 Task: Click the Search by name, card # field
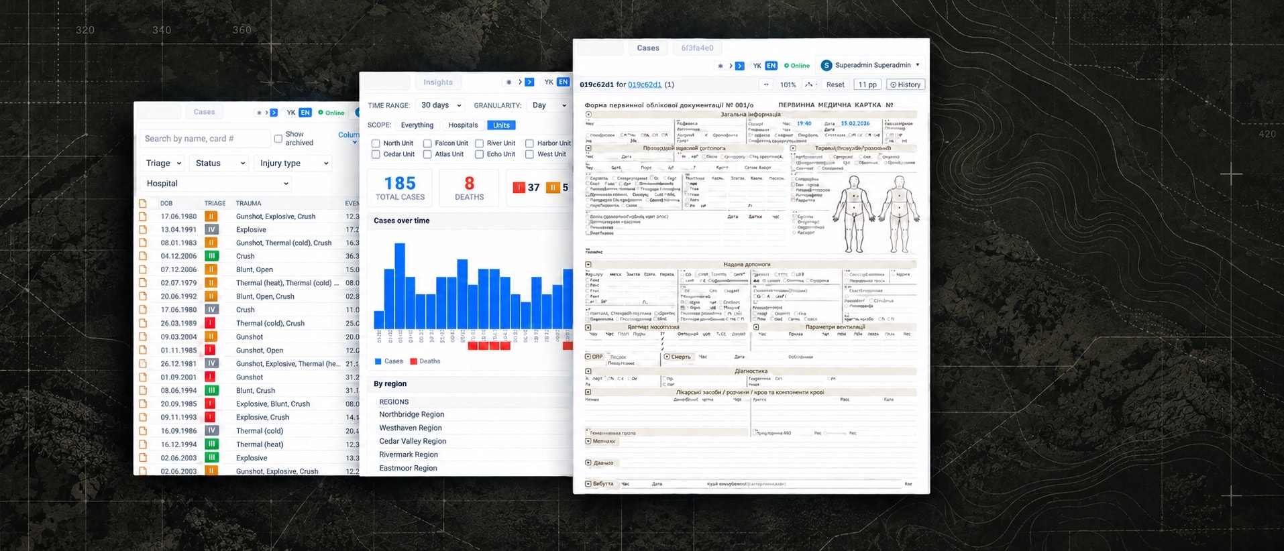tap(204, 139)
